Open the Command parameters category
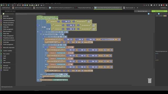The width and height of the screenshot is (168, 94). [9, 20]
